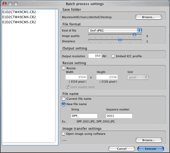Click the Execute button
This screenshot has height=153, width=170.
150,149
